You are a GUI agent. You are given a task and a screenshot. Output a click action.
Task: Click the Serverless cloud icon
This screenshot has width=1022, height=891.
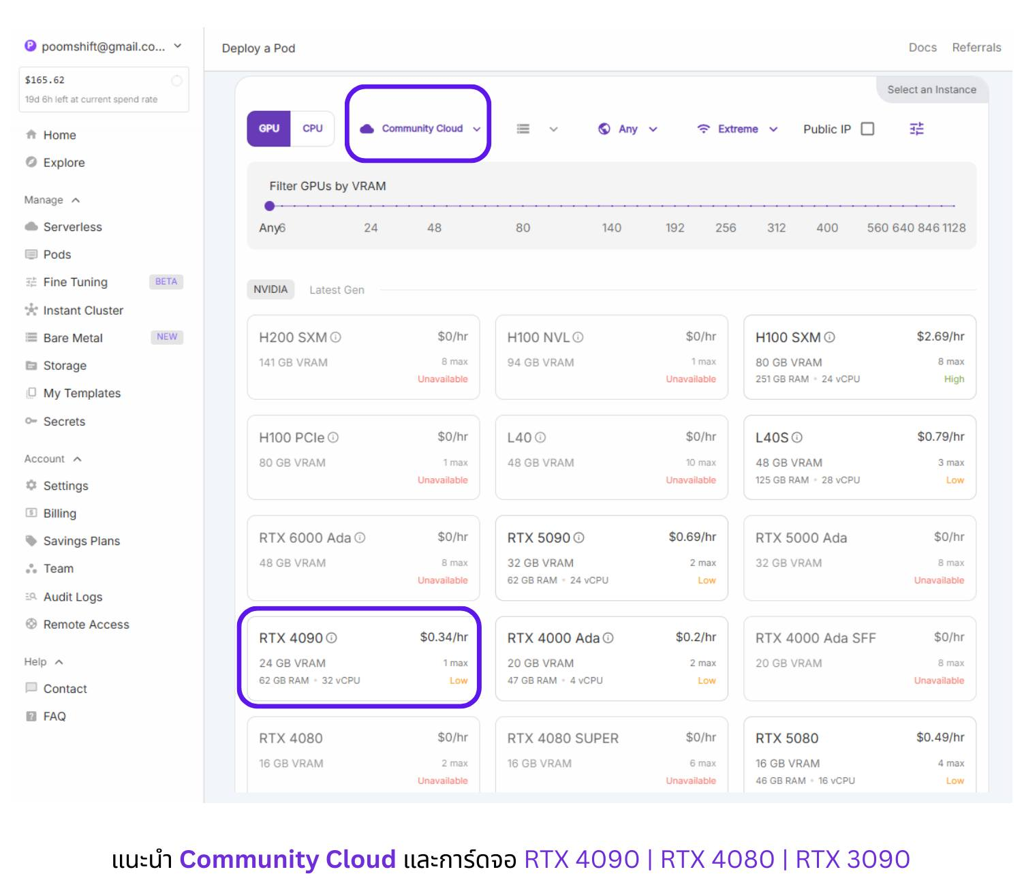coord(31,227)
